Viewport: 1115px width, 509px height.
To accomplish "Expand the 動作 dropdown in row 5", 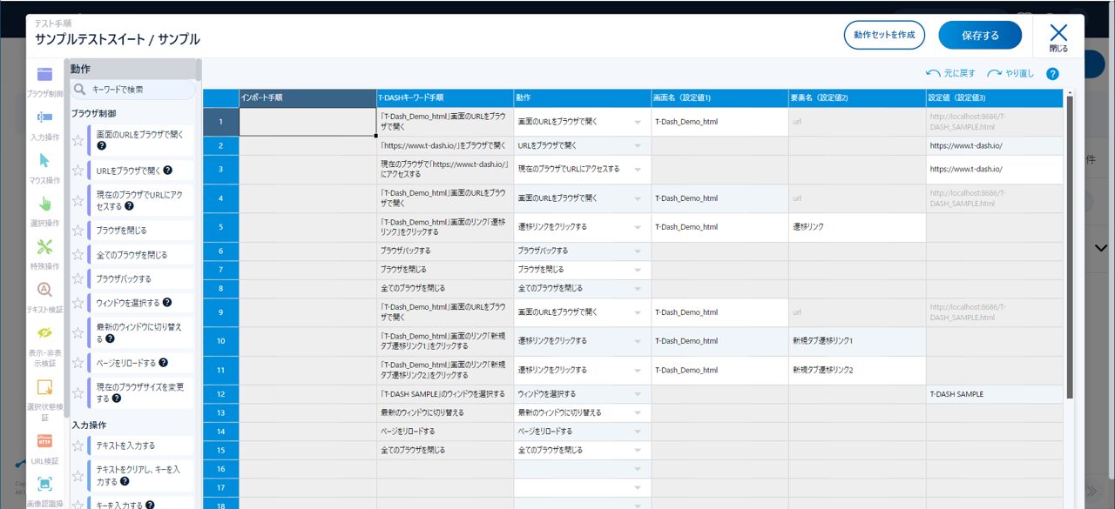I will pos(638,227).
